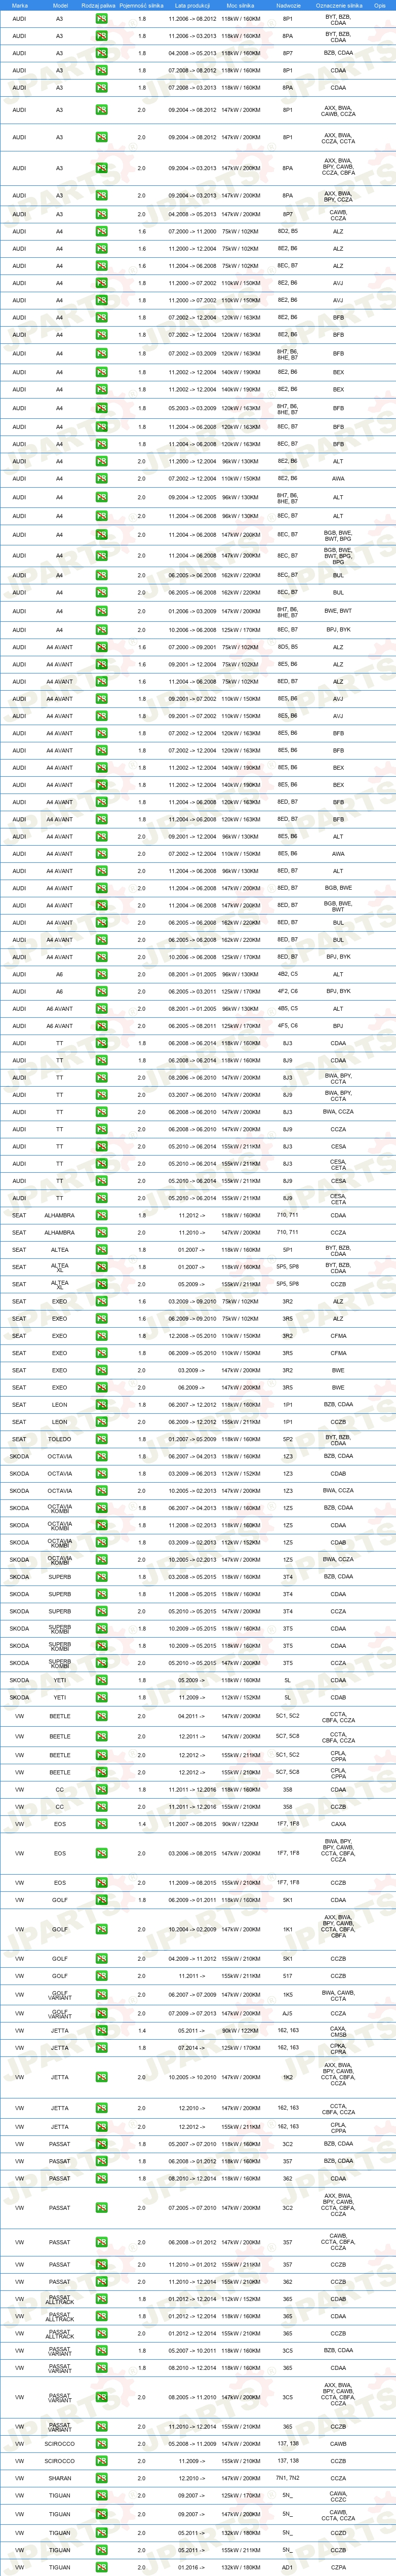
Task: Click the Nadwozie column header
Action: 288,5
